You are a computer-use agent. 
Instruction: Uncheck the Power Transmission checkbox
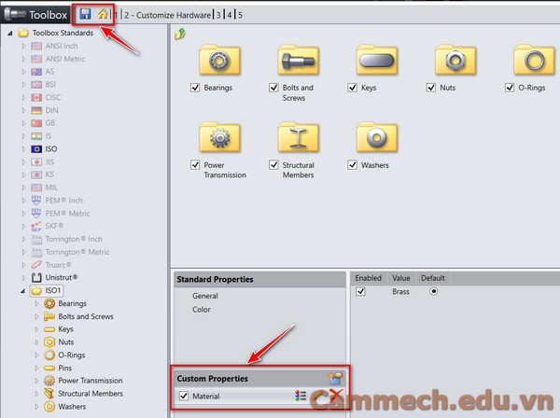(x=195, y=165)
